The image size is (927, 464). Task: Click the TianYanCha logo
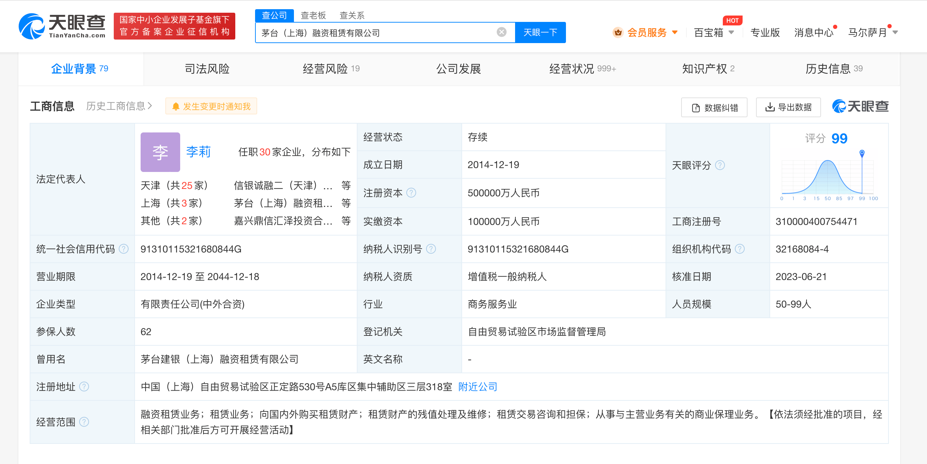pyautogui.click(x=62, y=26)
